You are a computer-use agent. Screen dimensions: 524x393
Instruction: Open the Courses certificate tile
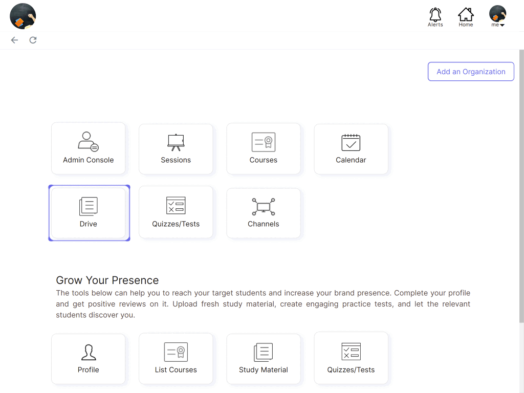pos(263,148)
